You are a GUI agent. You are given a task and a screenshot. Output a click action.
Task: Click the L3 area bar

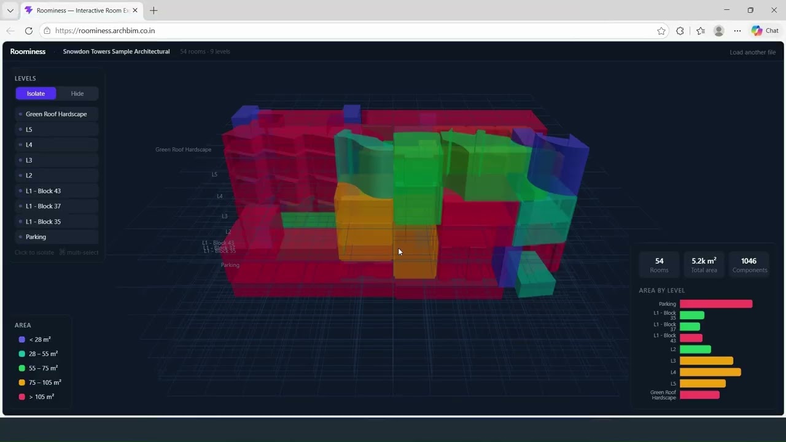pos(706,361)
